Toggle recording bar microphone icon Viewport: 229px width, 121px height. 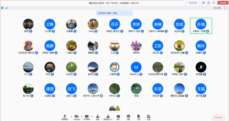208,3
